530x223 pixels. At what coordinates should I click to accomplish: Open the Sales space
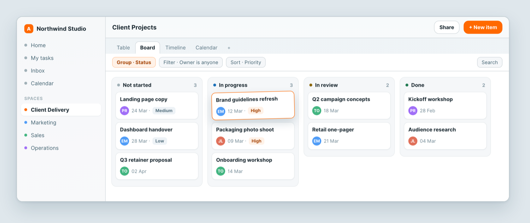coord(61,135)
